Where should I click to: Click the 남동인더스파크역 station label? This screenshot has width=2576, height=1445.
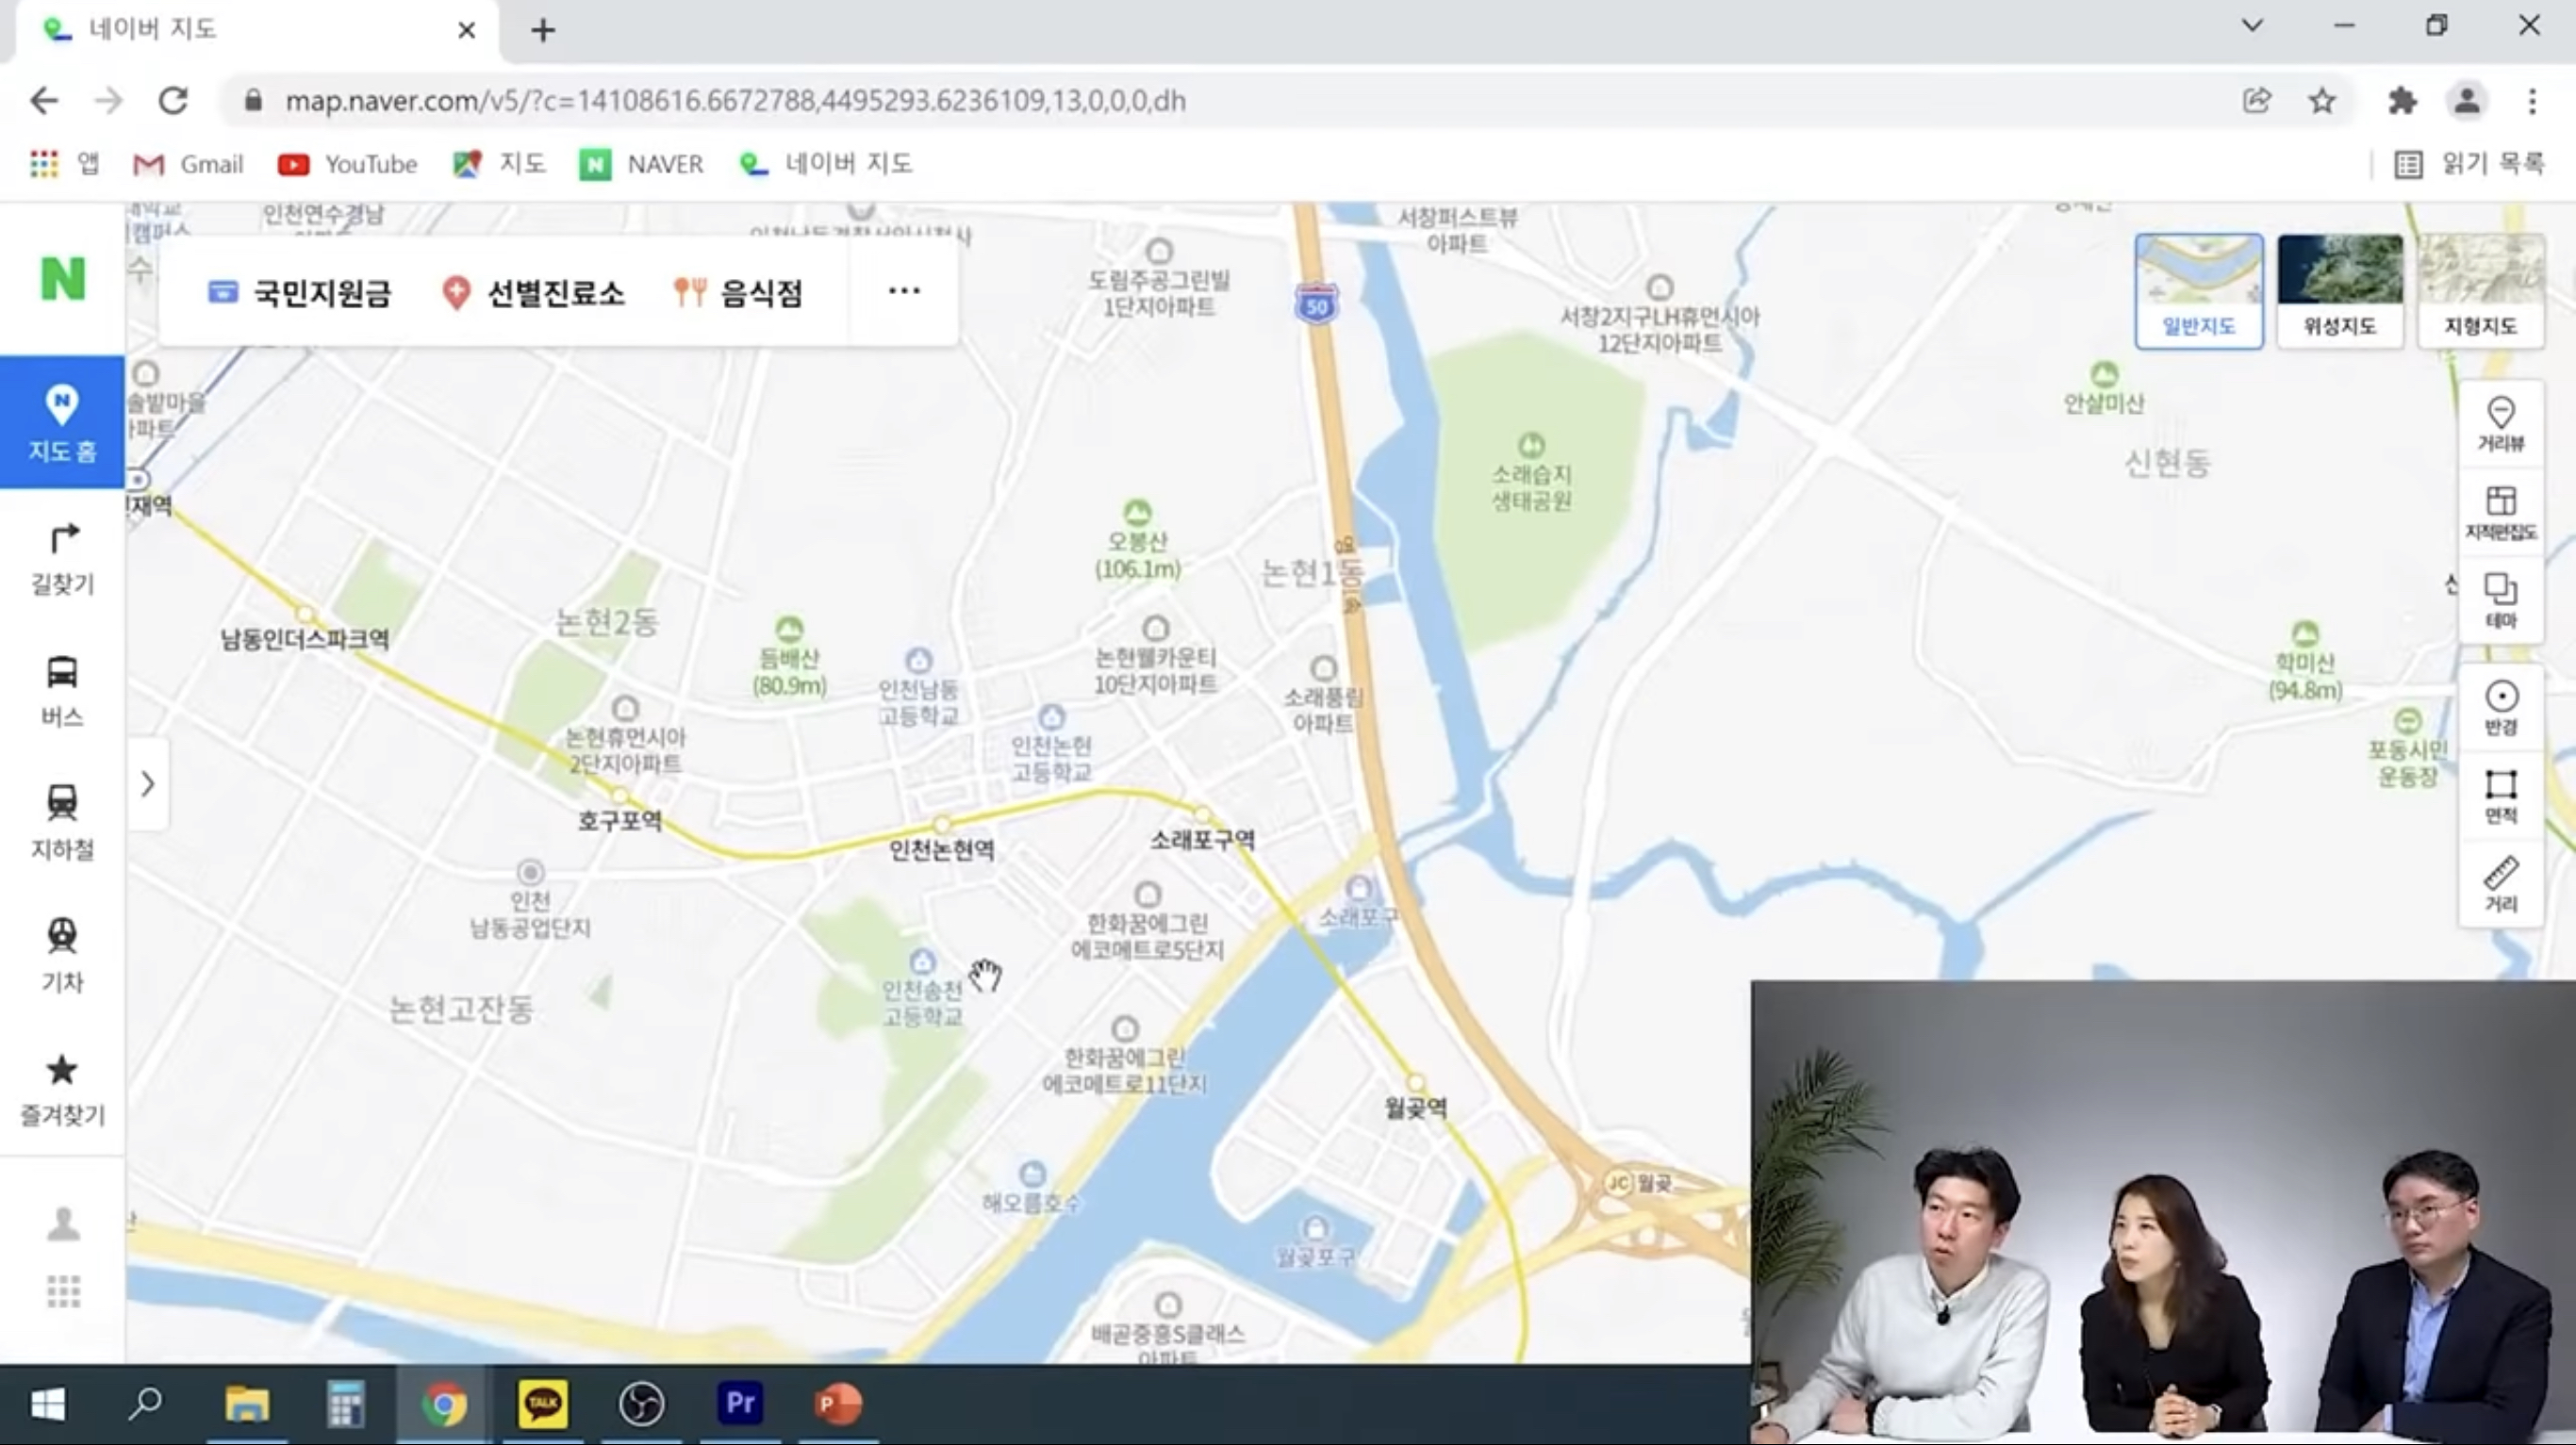pyautogui.click(x=305, y=638)
